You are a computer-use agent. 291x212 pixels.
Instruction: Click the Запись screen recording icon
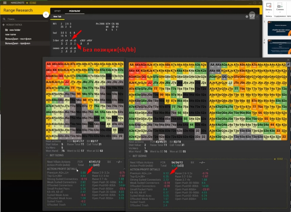[268, 5]
